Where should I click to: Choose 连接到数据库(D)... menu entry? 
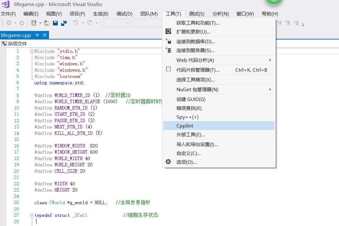(219, 41)
